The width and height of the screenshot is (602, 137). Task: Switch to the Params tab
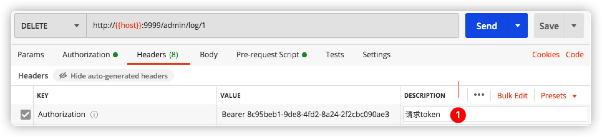click(31, 55)
